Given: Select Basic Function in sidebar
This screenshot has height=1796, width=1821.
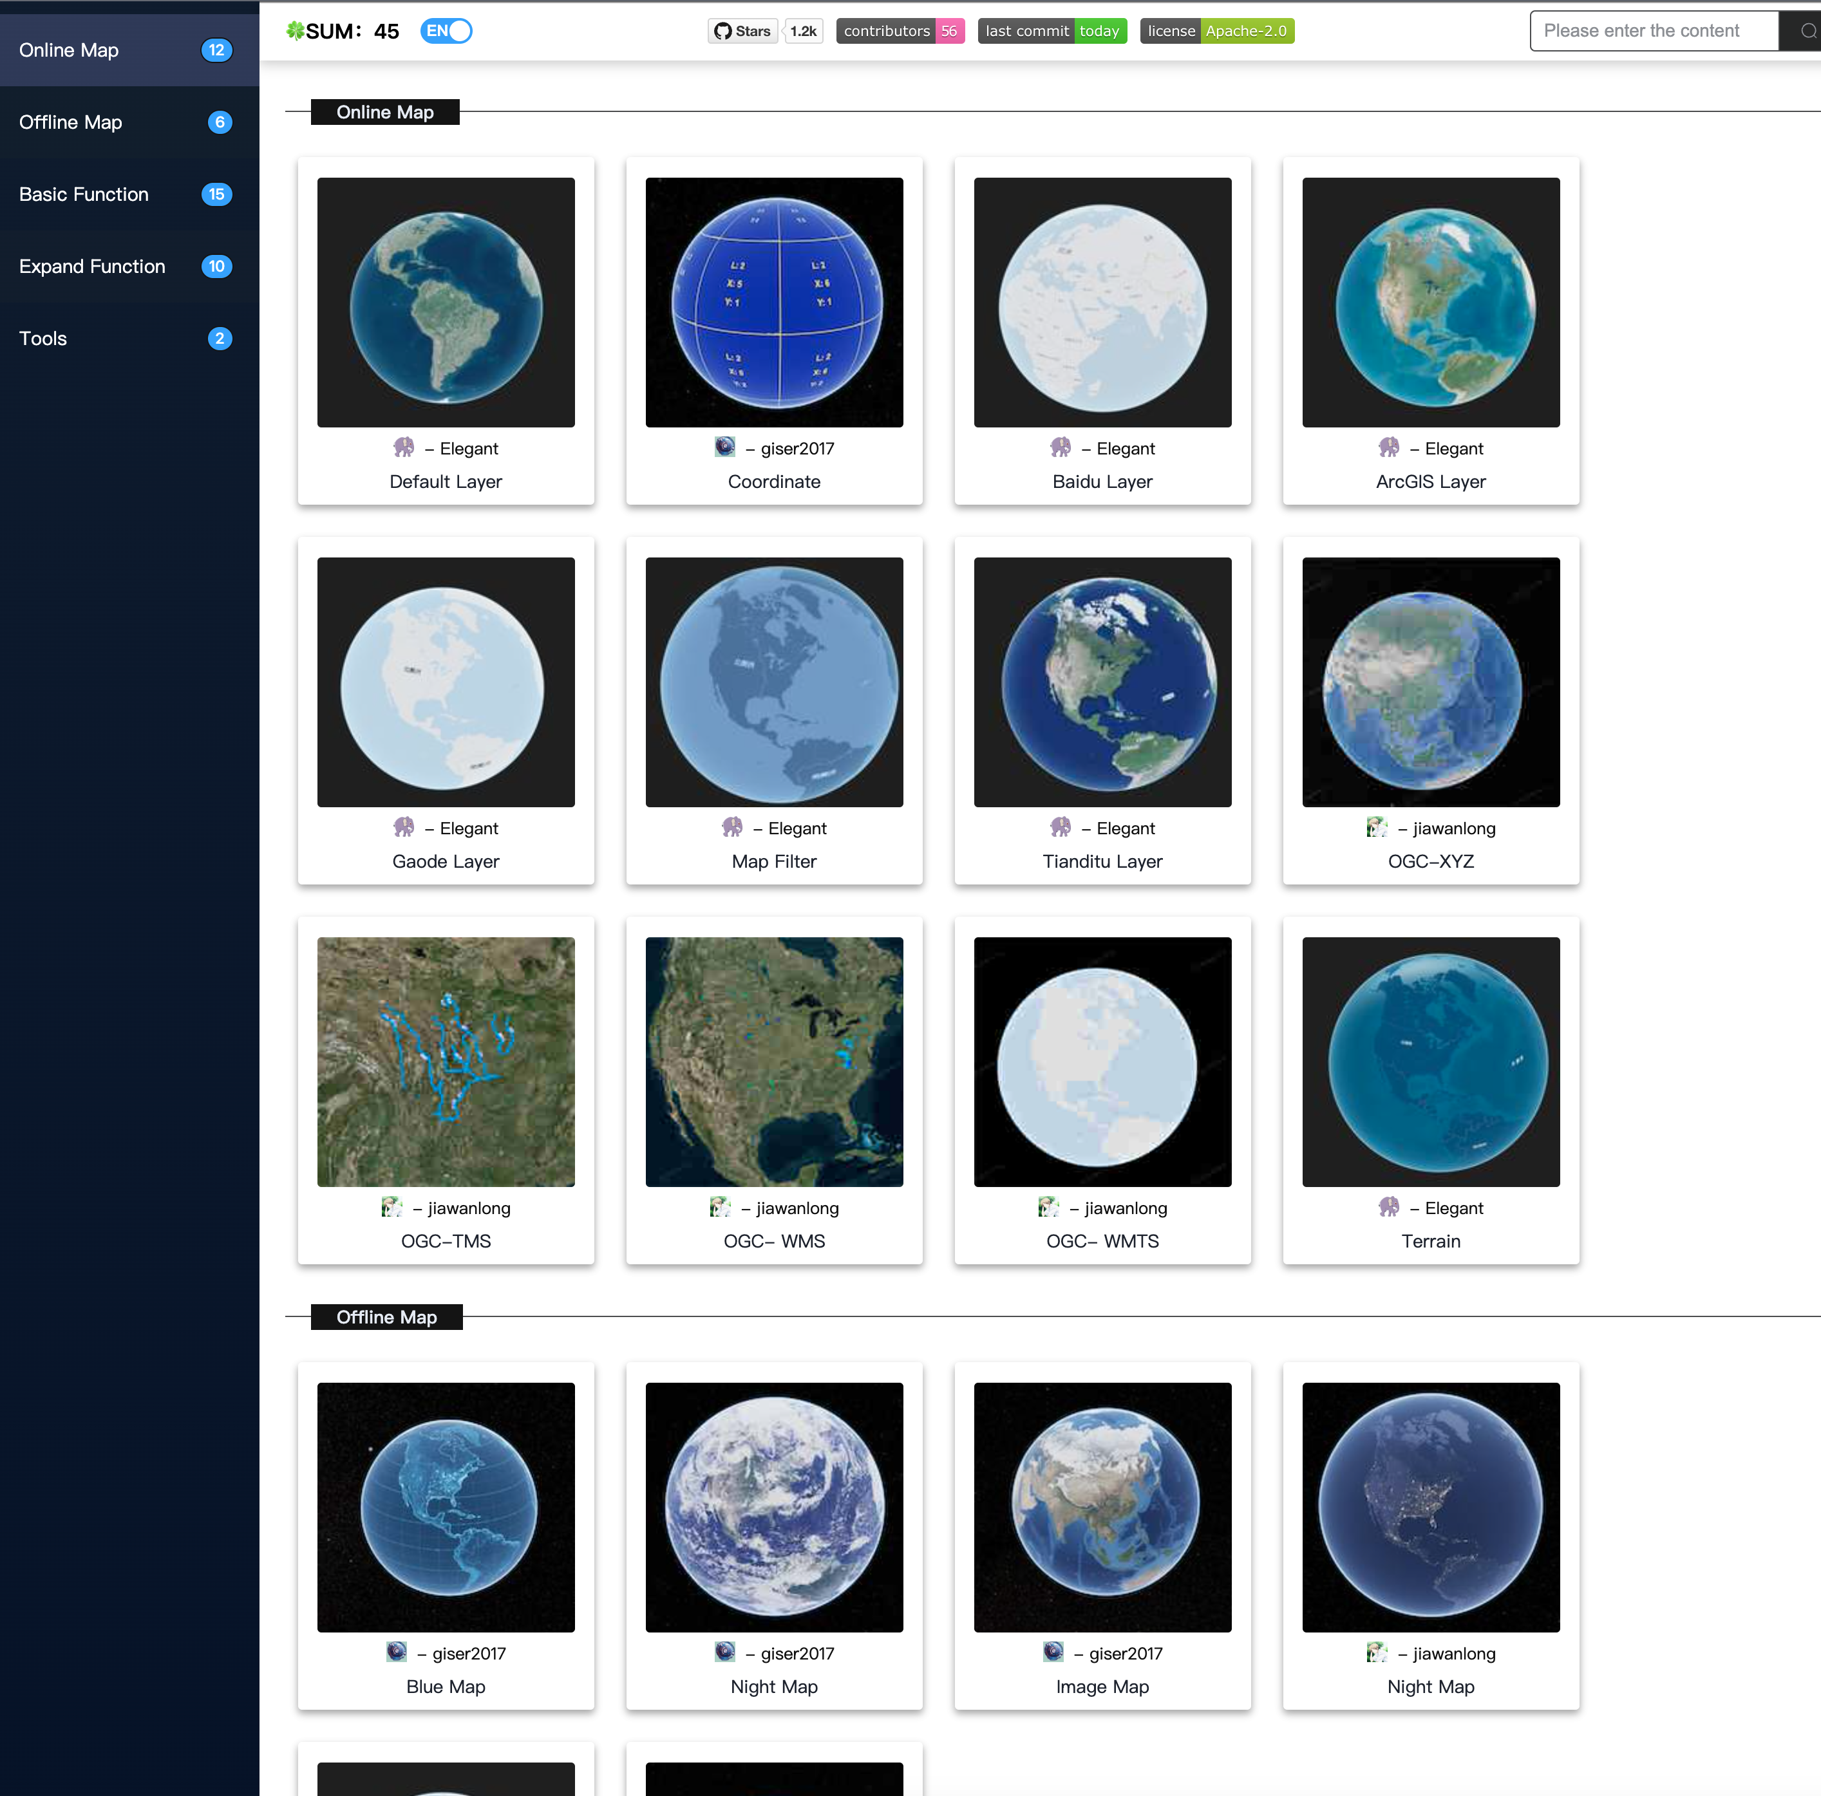Looking at the screenshot, I should (129, 194).
